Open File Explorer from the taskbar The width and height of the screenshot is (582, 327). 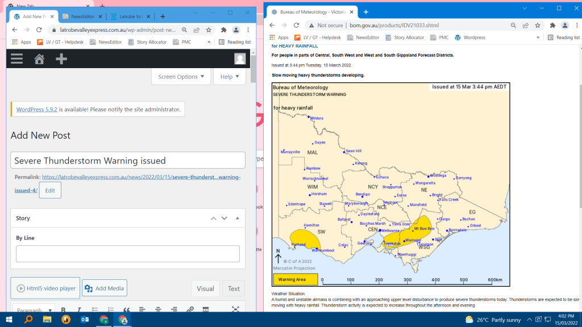tap(47, 320)
